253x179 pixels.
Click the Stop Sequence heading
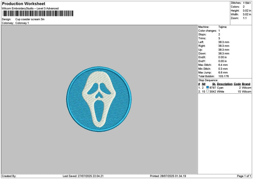click(208, 80)
